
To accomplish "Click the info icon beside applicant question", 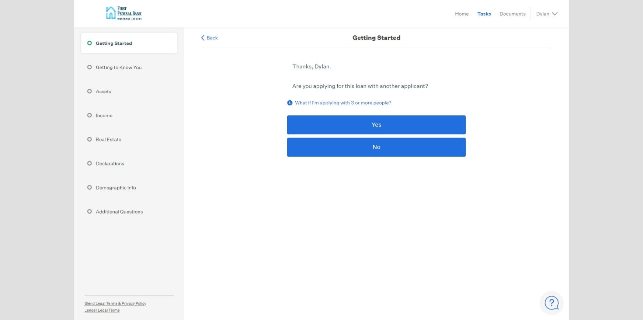I will [x=290, y=103].
